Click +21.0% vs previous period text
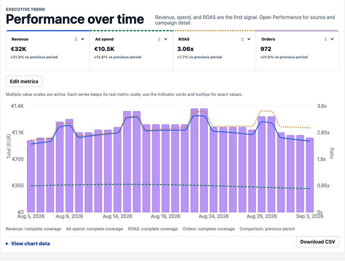Screen dimensions: 345x261 (284, 57)
